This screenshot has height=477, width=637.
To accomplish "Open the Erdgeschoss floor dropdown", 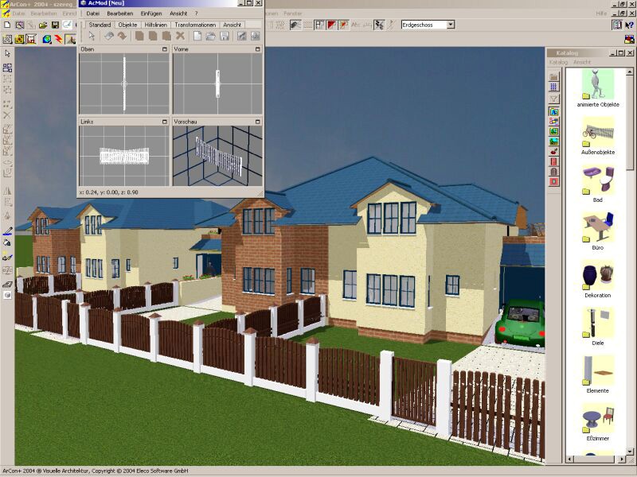I will (x=450, y=25).
